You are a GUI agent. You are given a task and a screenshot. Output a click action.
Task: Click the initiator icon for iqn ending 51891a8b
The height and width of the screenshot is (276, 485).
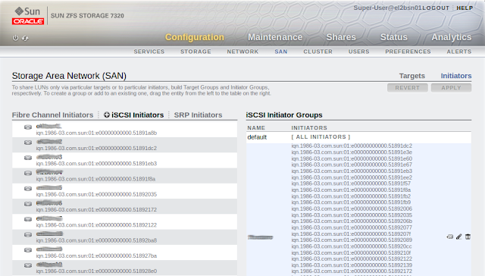[x=28, y=127]
